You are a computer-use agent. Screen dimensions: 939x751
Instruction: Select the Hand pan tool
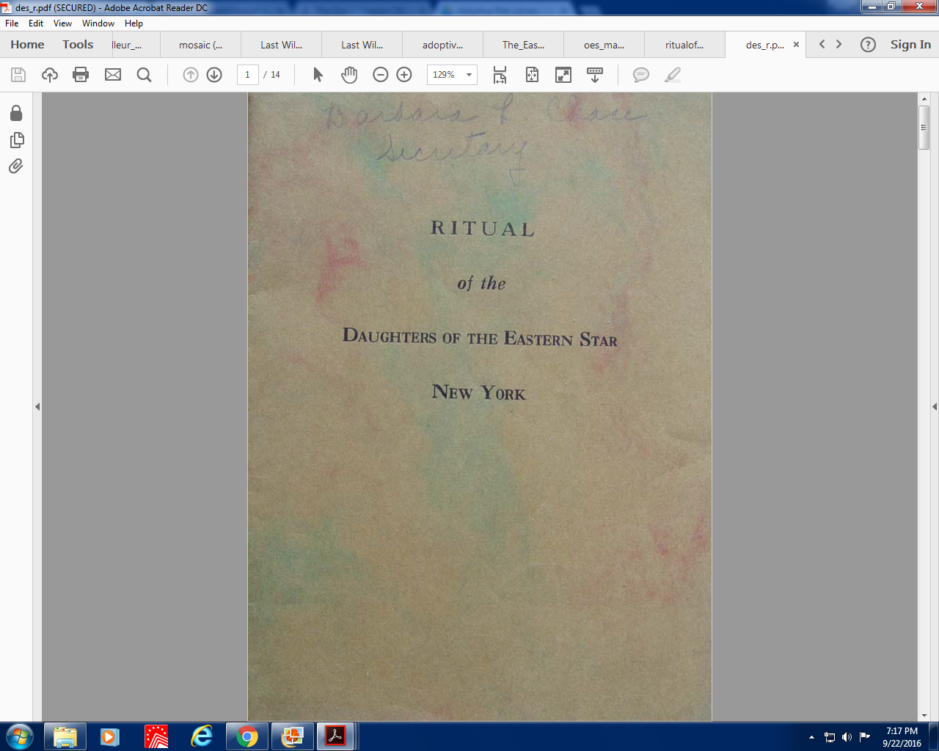pos(349,75)
